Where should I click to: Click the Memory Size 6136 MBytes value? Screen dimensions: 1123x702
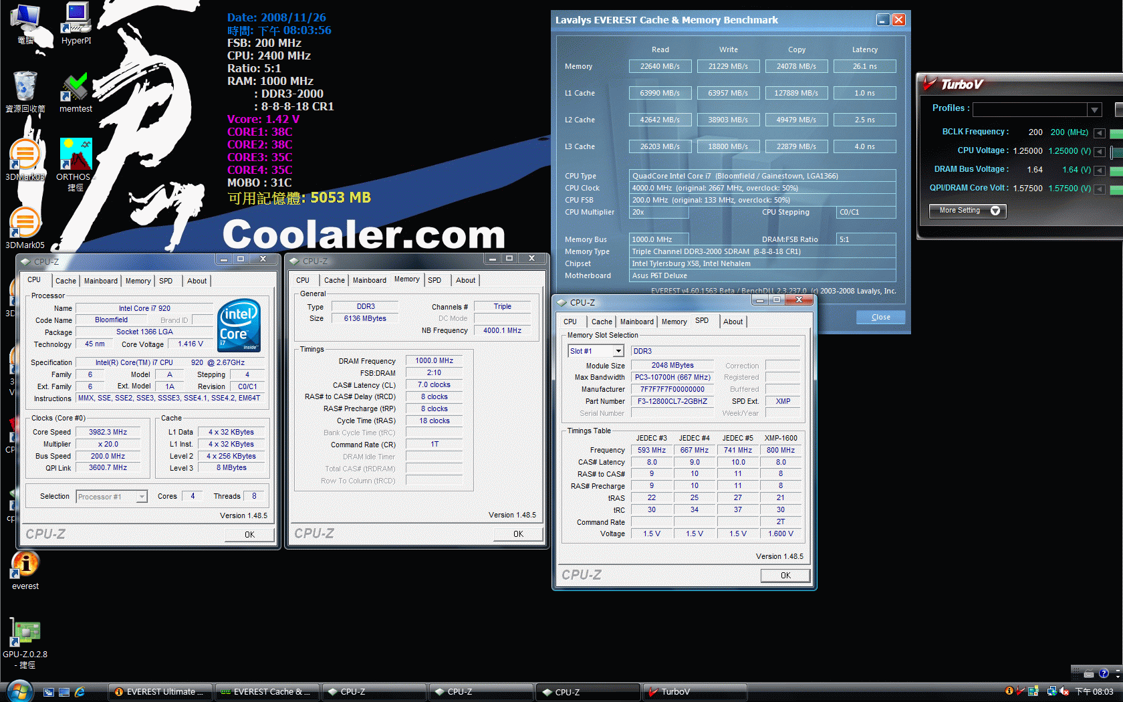tap(365, 318)
